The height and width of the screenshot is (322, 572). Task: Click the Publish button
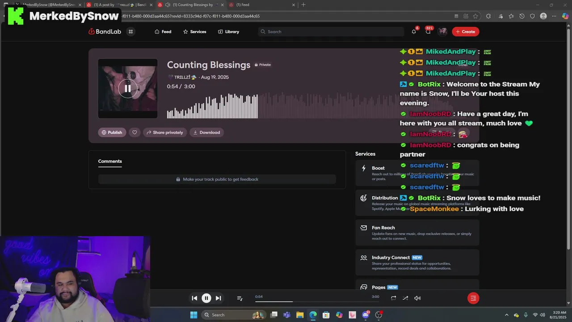pos(112,132)
